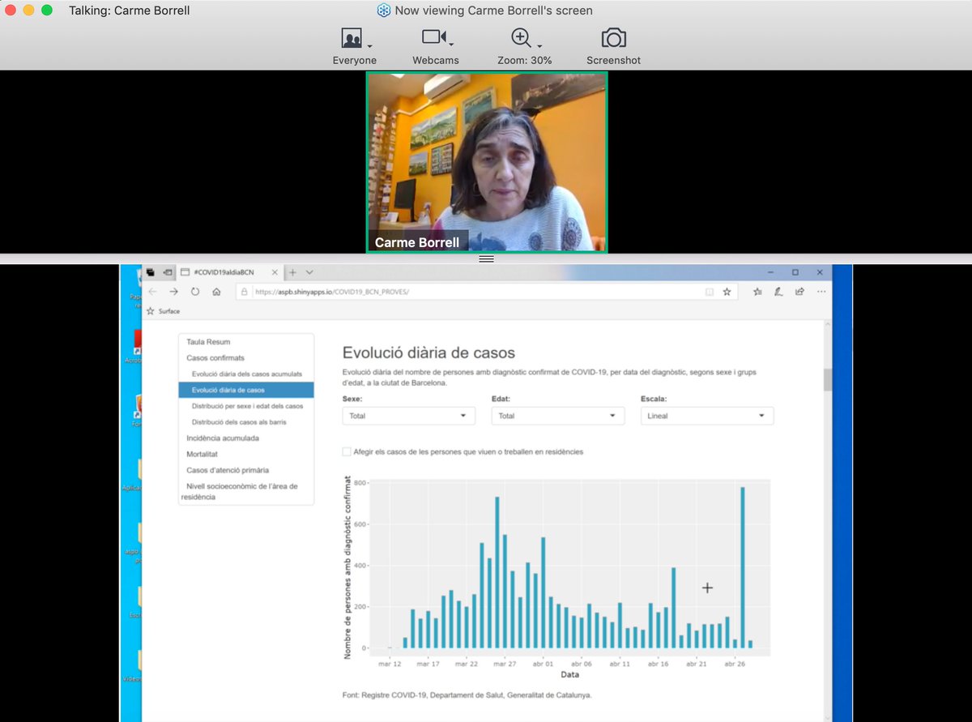The width and height of the screenshot is (972, 722).
Task: Enable 'Afegir els casos de les persones' checkbox
Action: pyautogui.click(x=344, y=451)
